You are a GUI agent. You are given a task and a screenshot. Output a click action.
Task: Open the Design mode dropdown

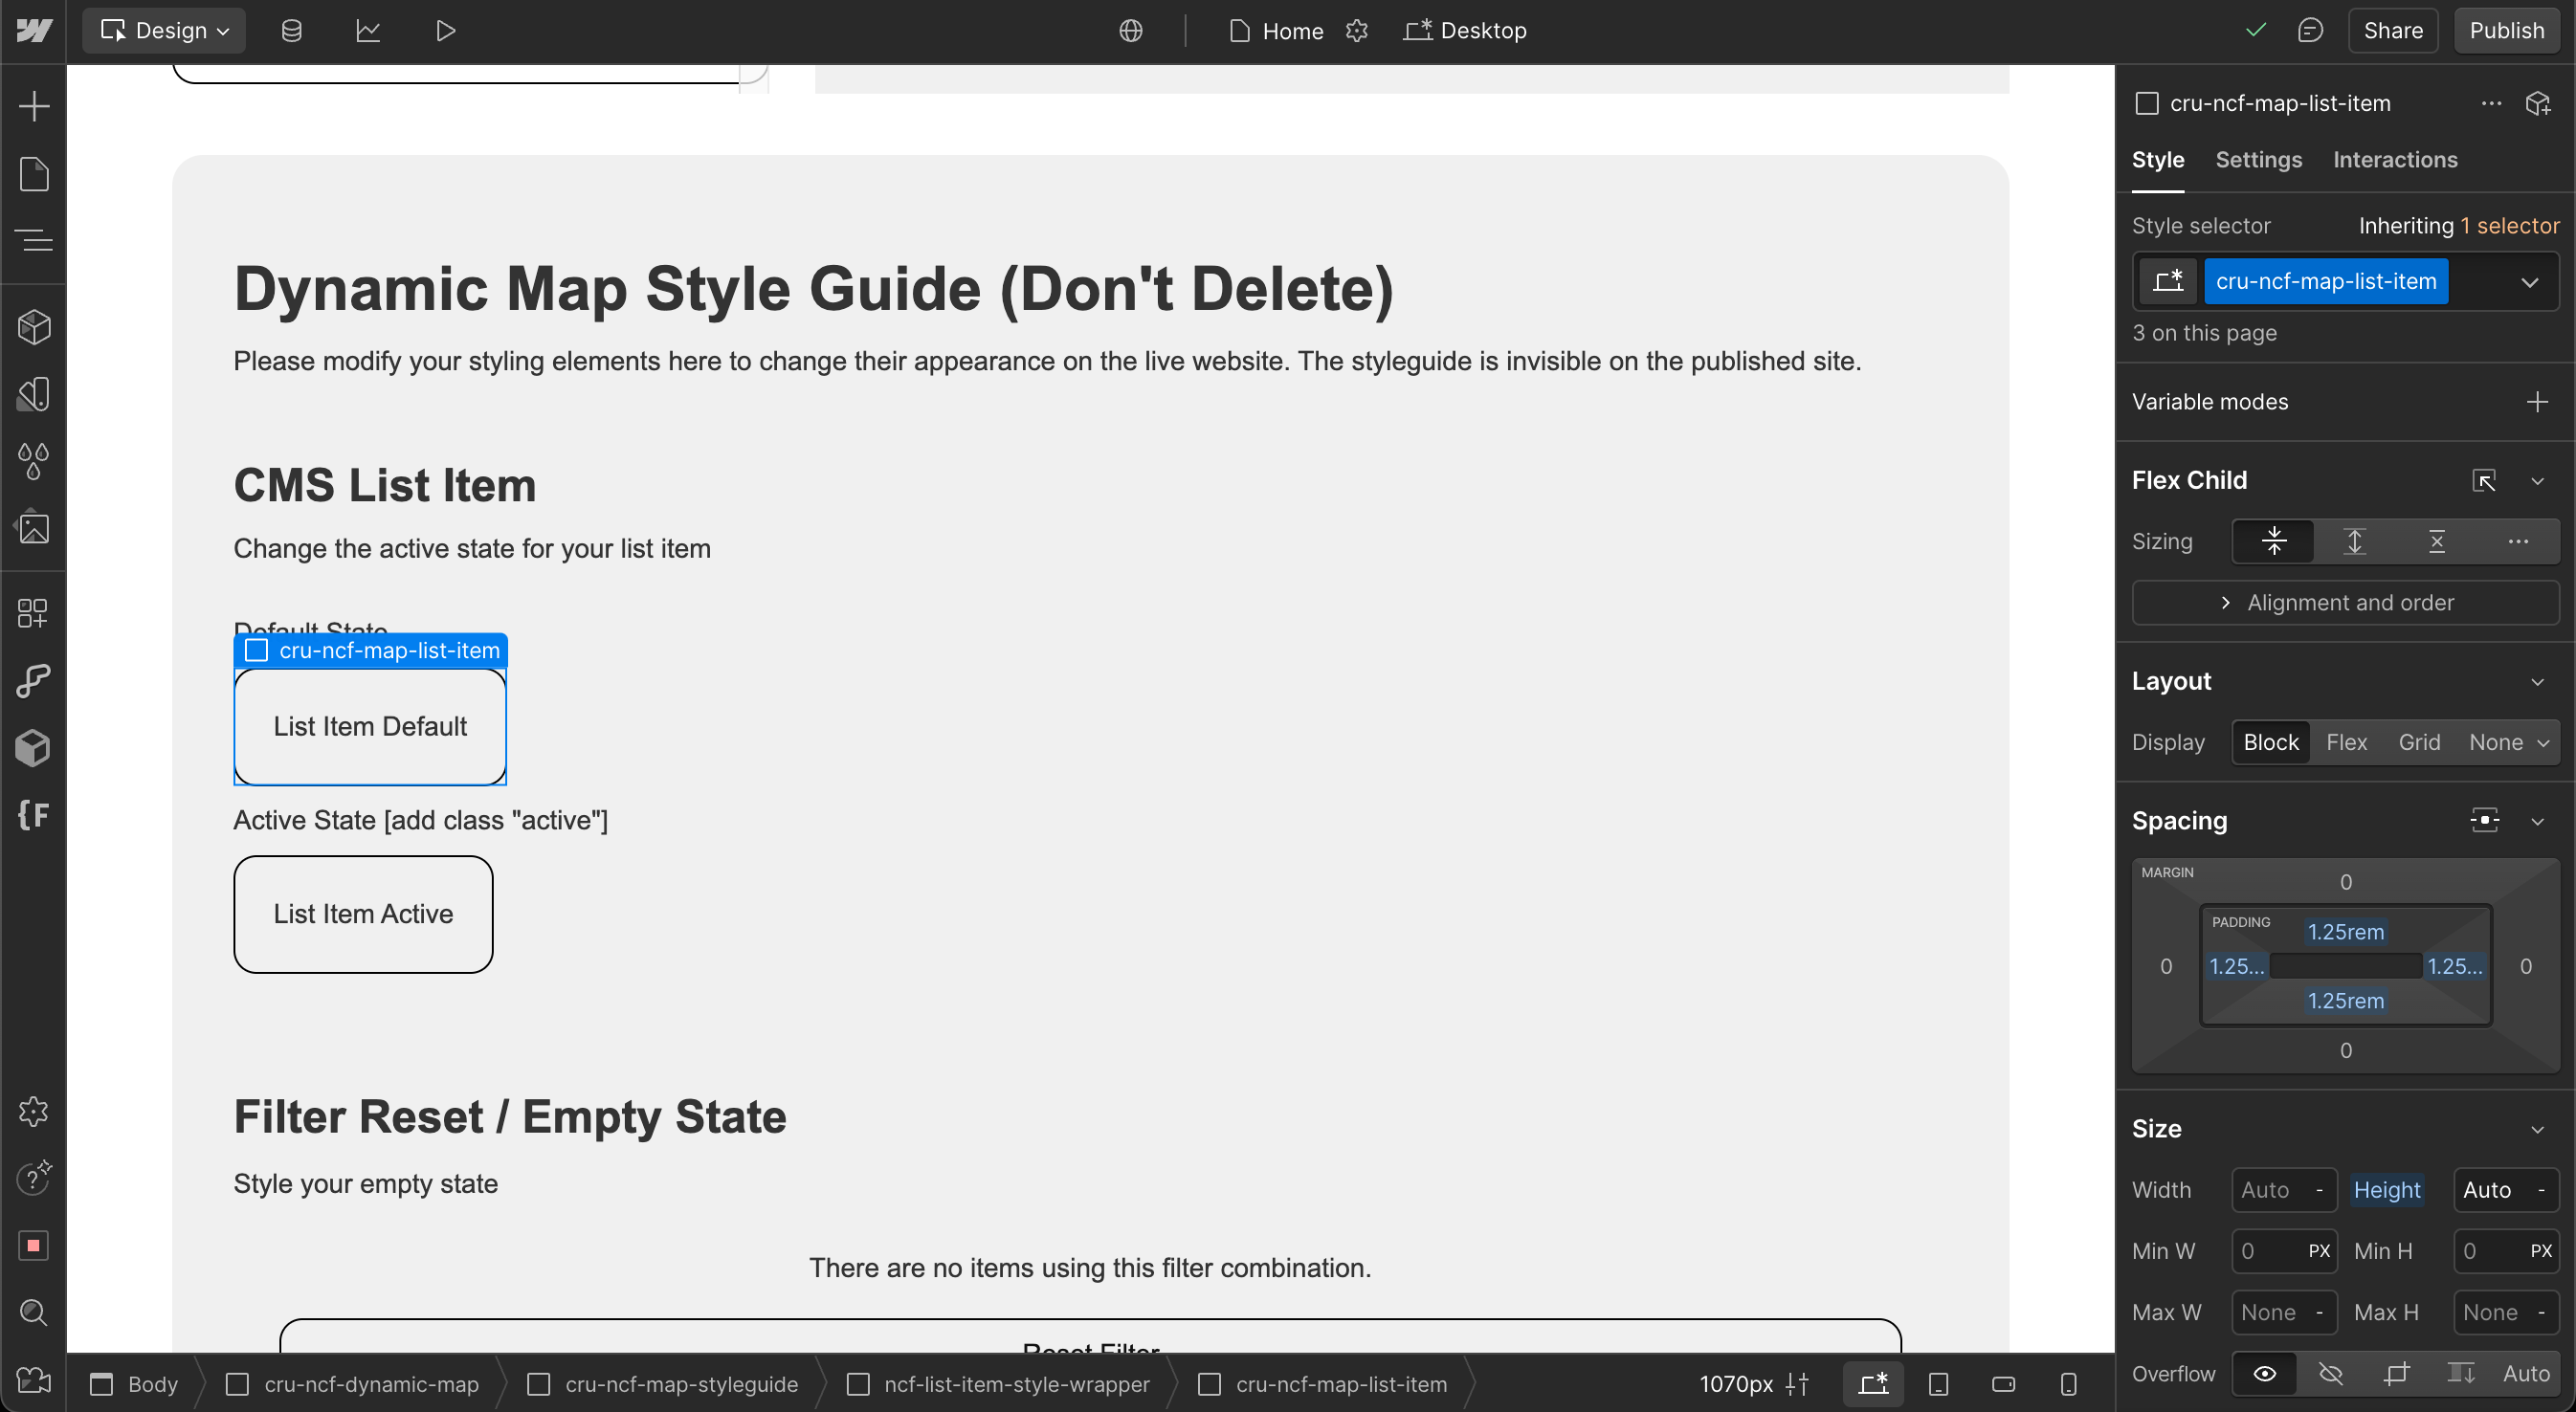click(164, 31)
